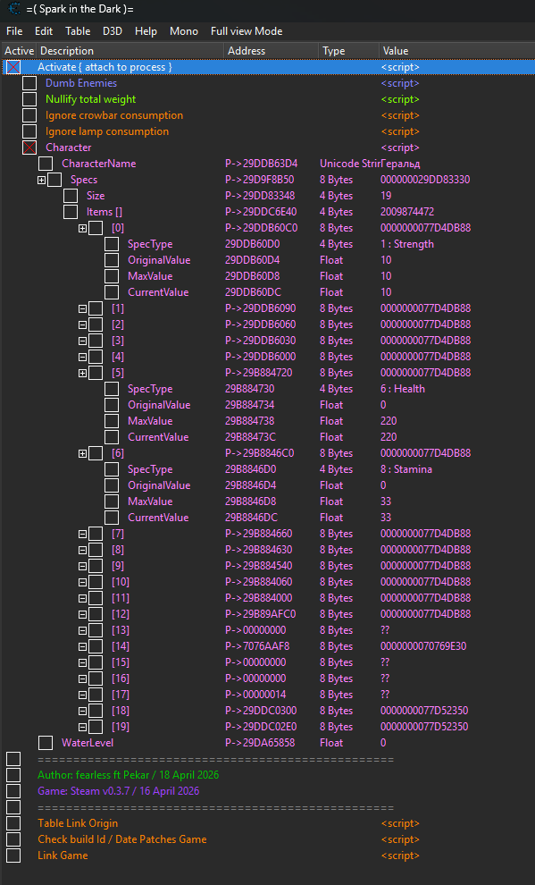The height and width of the screenshot is (885, 535).
Task: Select 'Game: Steam v0.3.7' line
Action: click(x=119, y=791)
